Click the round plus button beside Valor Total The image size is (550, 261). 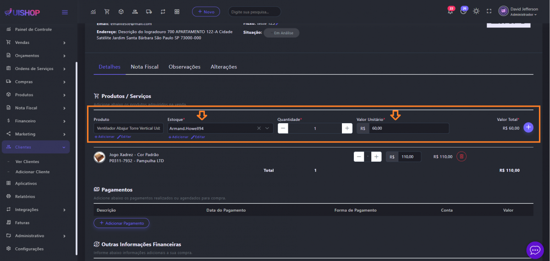pos(528,128)
